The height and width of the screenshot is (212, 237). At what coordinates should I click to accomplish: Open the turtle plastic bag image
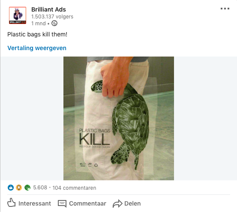(x=119, y=118)
